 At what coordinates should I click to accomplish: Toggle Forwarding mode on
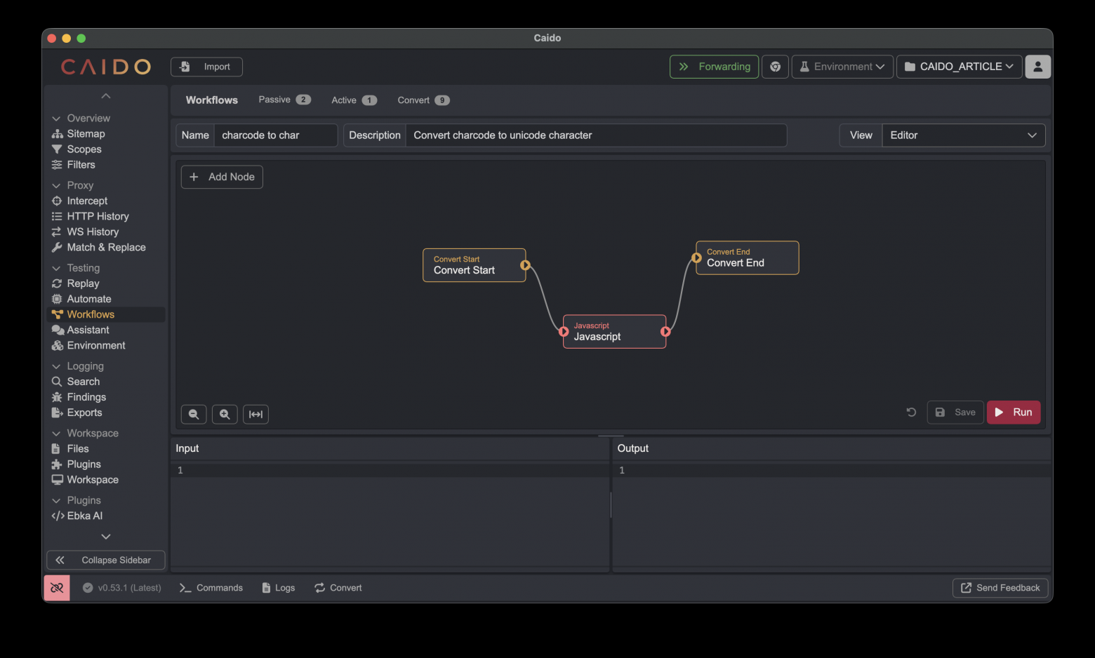point(714,67)
